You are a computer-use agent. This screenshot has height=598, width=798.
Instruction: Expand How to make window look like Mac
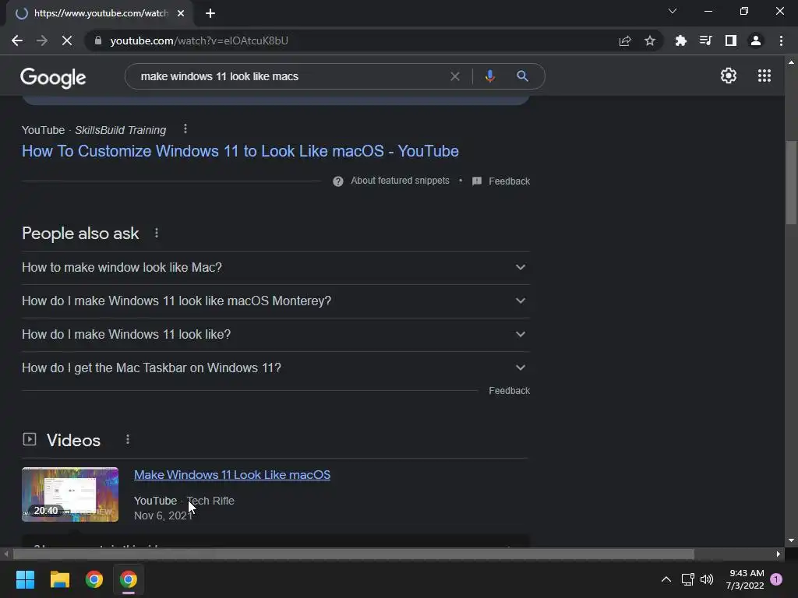tap(276, 268)
